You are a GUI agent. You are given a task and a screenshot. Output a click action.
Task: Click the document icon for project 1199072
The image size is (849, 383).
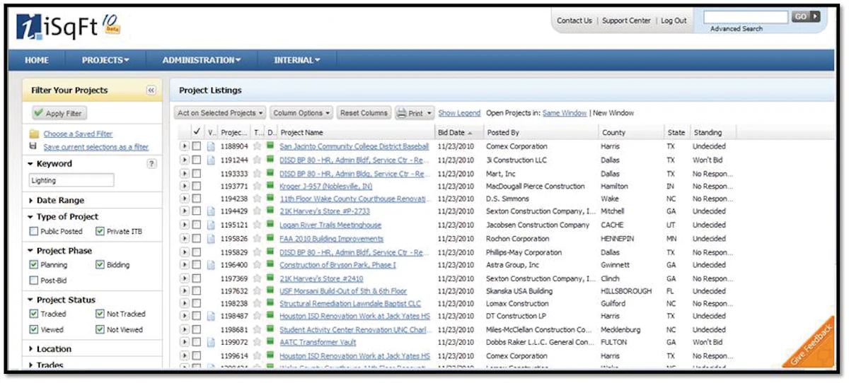[x=211, y=343]
